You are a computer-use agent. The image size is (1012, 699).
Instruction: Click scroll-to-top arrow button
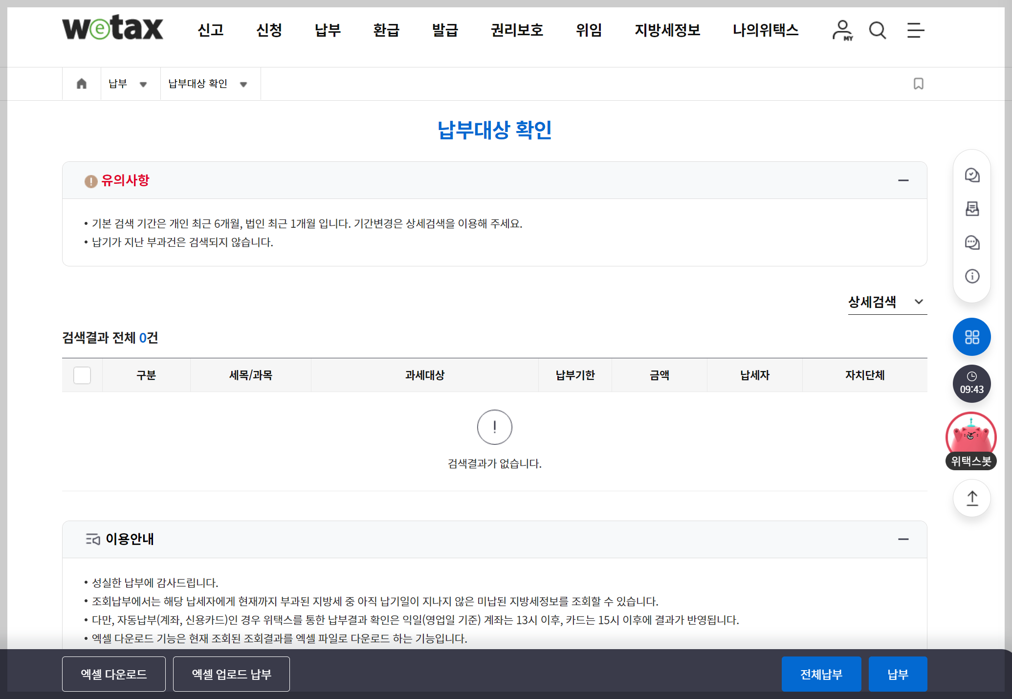tap(972, 498)
